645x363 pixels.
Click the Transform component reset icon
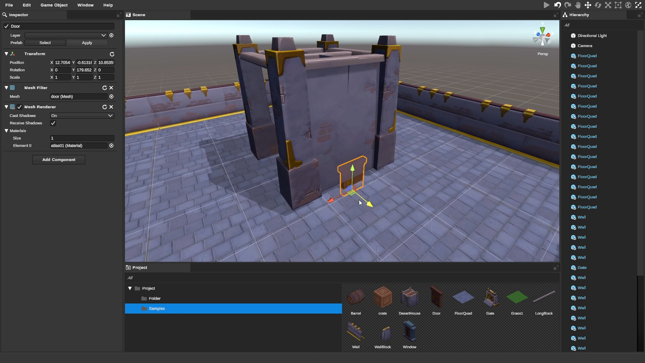112,54
